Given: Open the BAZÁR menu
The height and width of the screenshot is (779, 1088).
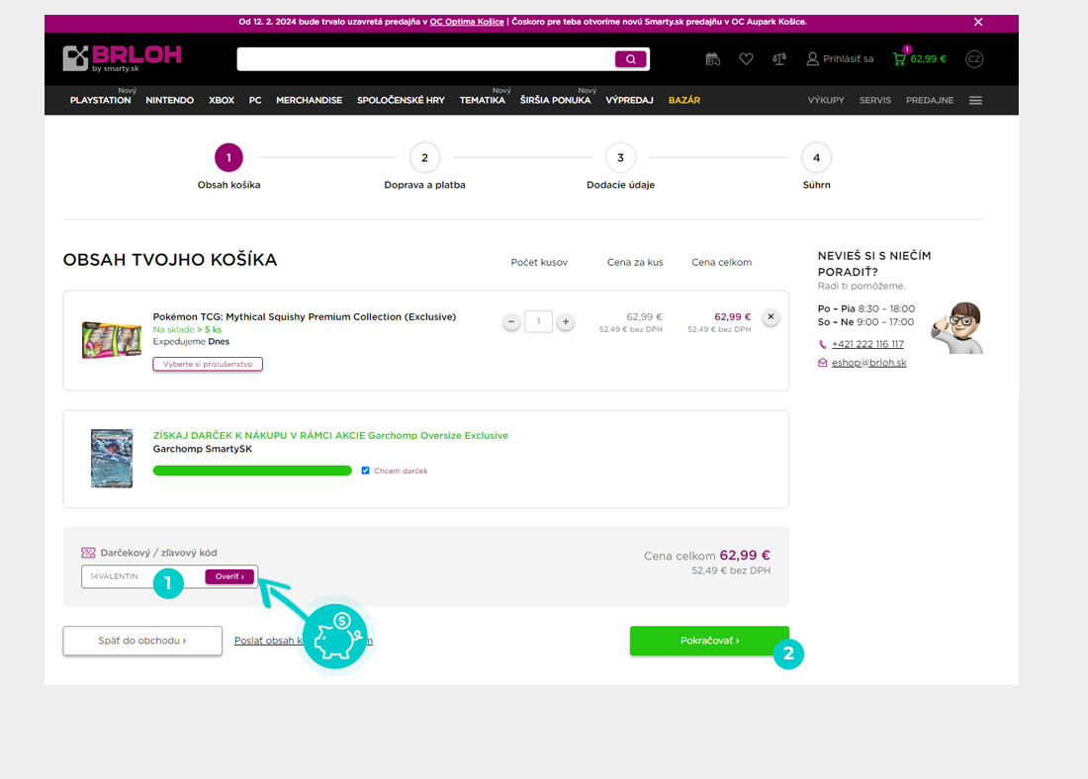Looking at the screenshot, I should [x=684, y=100].
